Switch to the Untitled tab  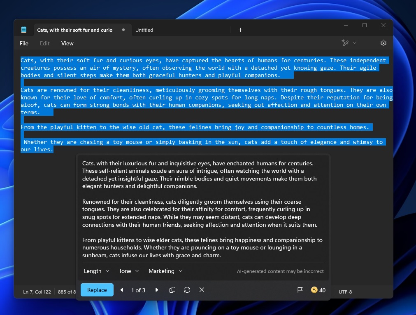coord(144,30)
